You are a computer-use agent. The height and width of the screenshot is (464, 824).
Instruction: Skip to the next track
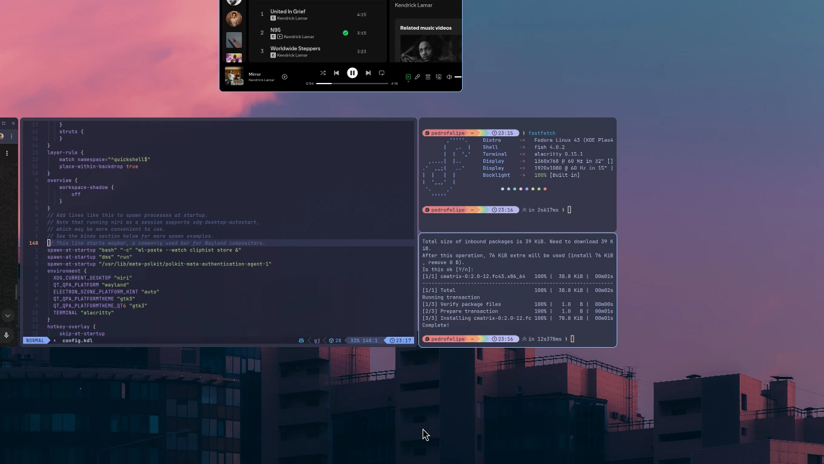click(x=368, y=73)
